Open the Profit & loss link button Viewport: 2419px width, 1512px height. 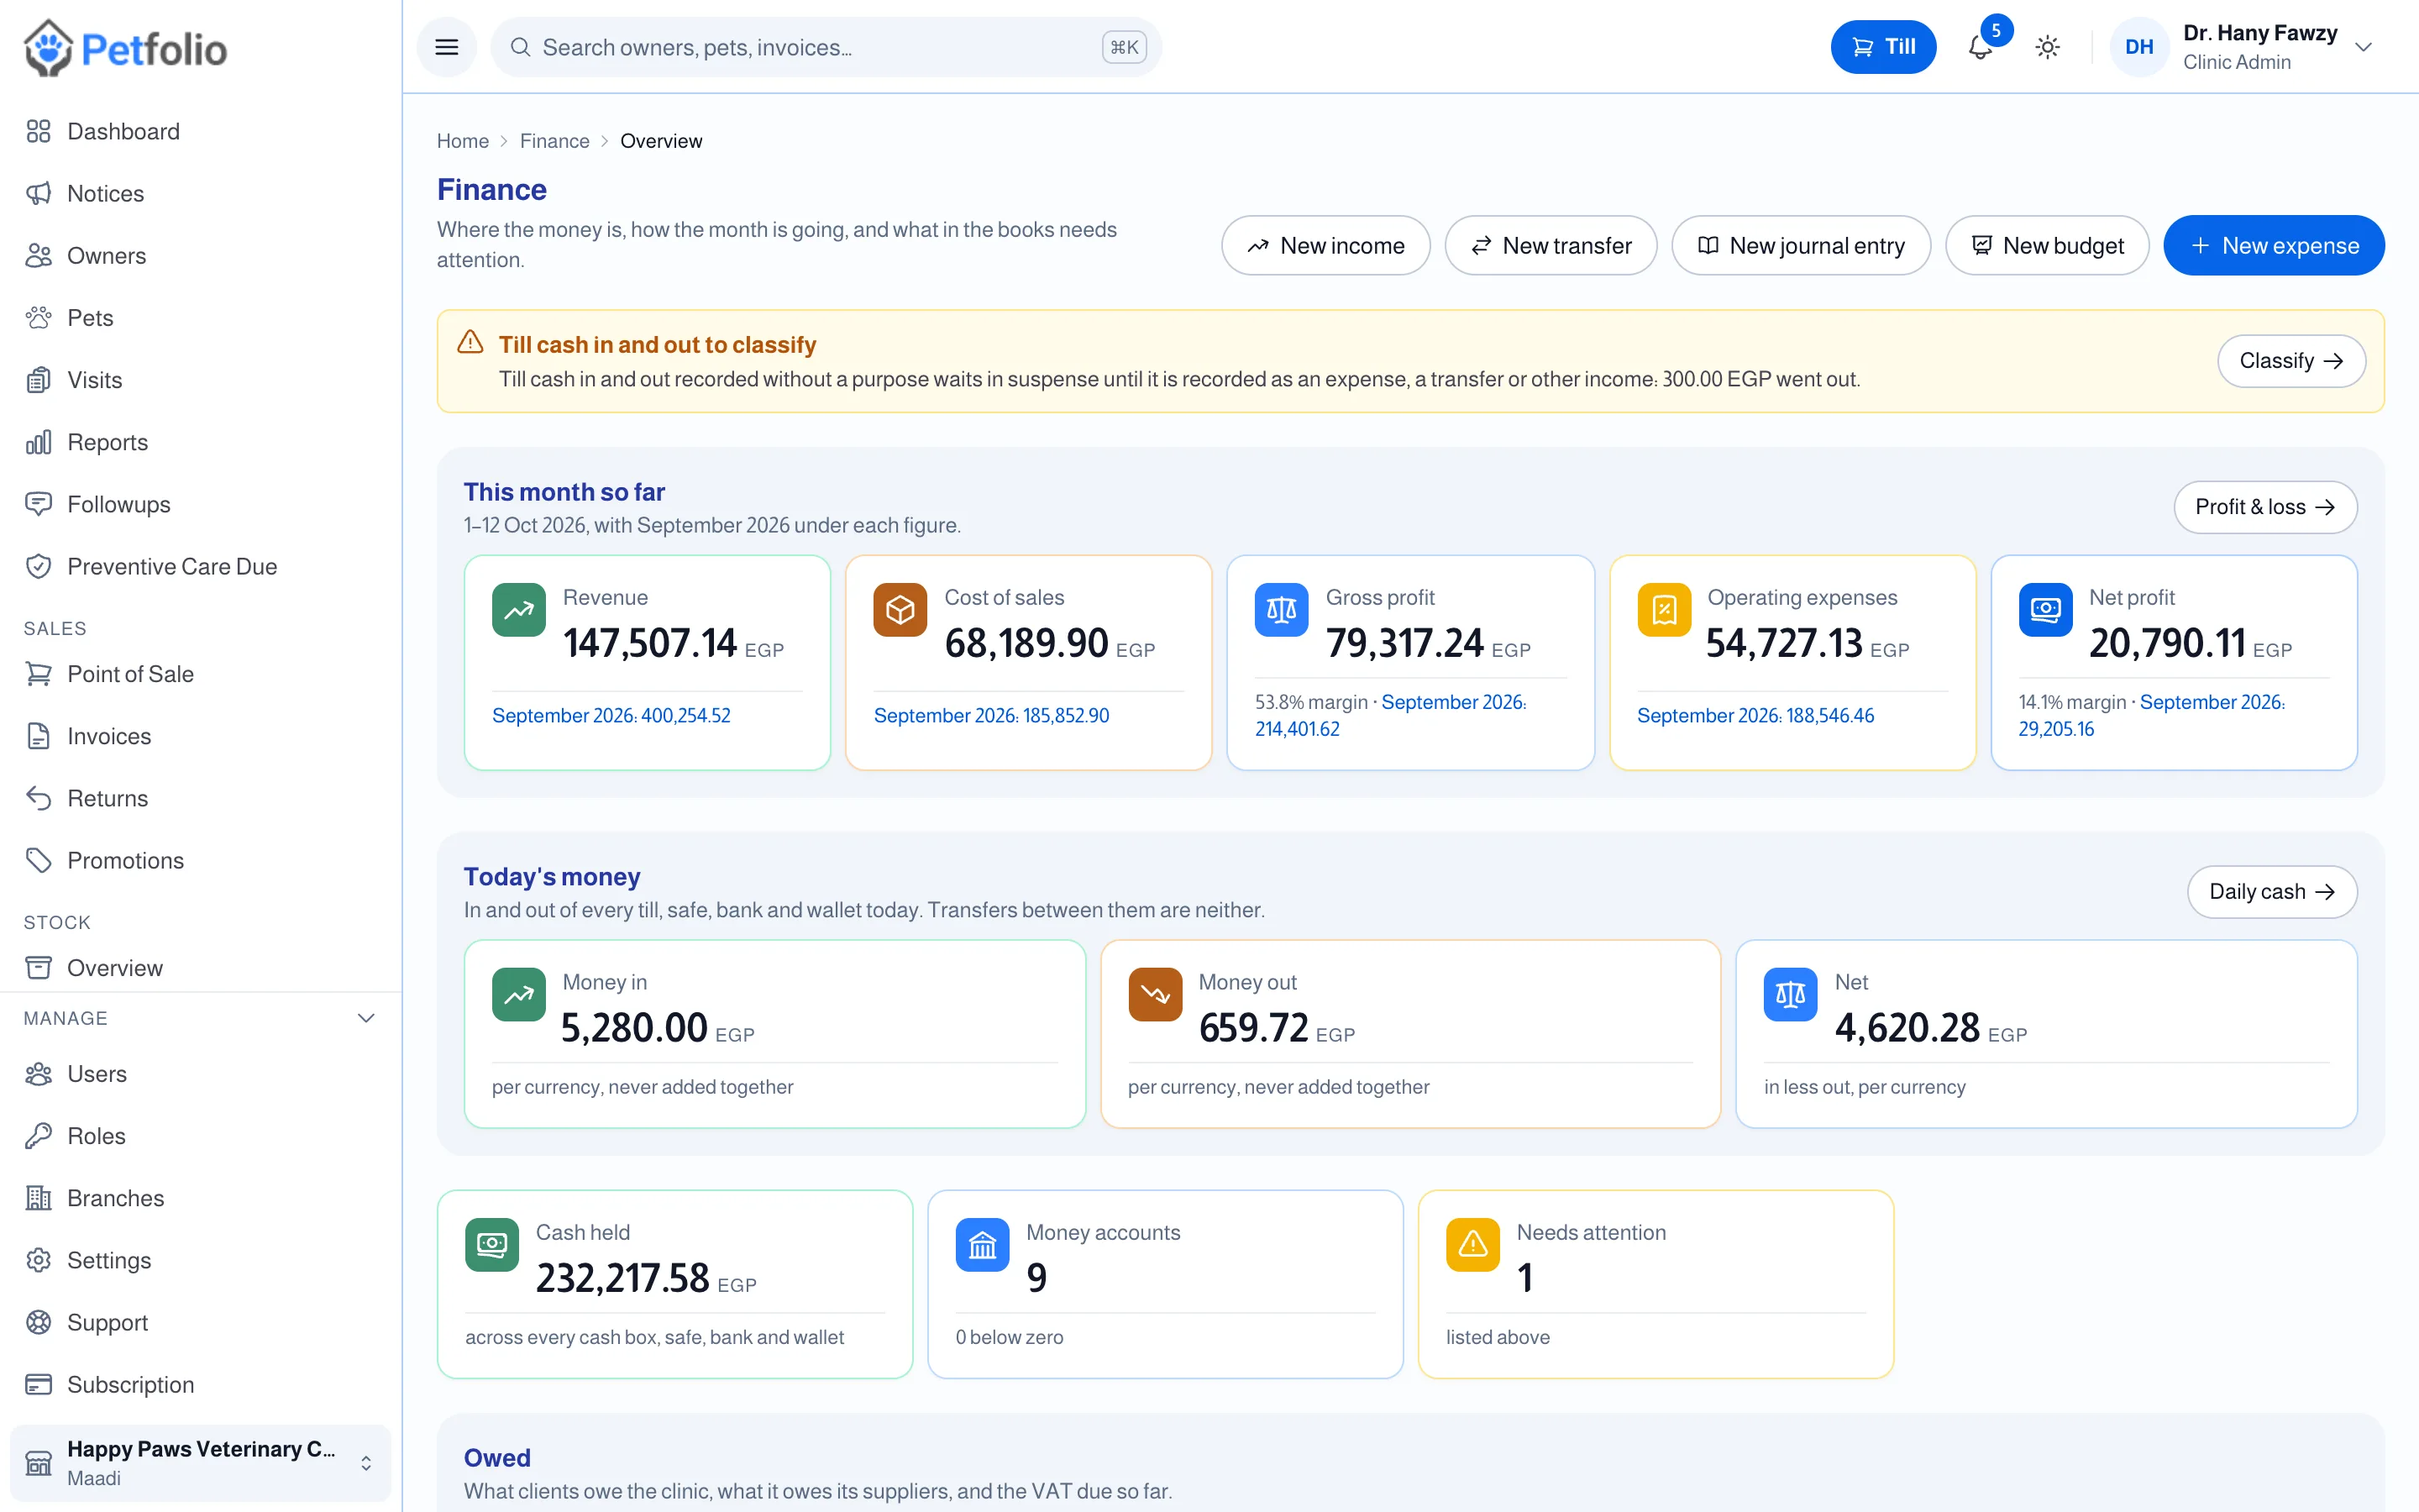coord(2264,507)
